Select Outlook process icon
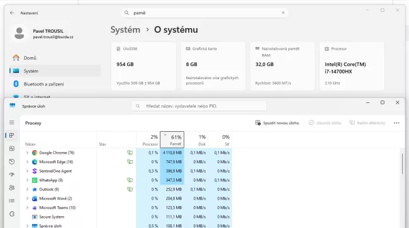The height and width of the screenshot is (228, 409). point(35,189)
